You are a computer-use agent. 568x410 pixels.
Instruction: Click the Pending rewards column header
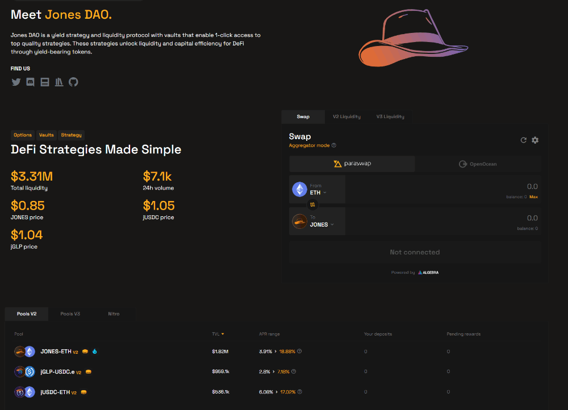[x=463, y=334]
